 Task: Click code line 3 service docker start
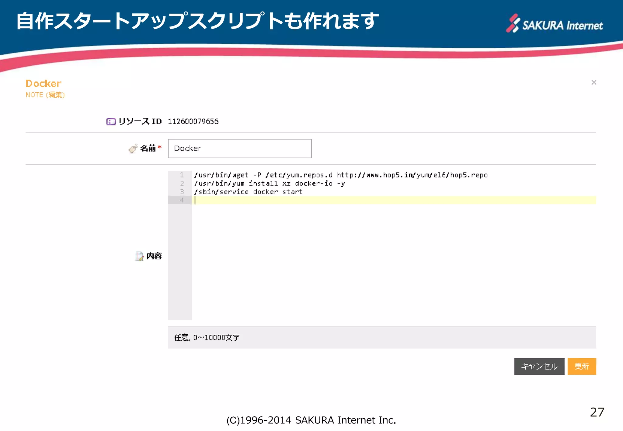tap(248, 192)
